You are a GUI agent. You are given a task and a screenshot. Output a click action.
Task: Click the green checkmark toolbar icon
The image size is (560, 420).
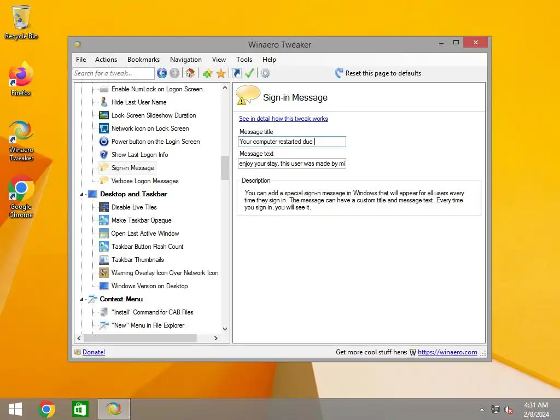pos(249,73)
